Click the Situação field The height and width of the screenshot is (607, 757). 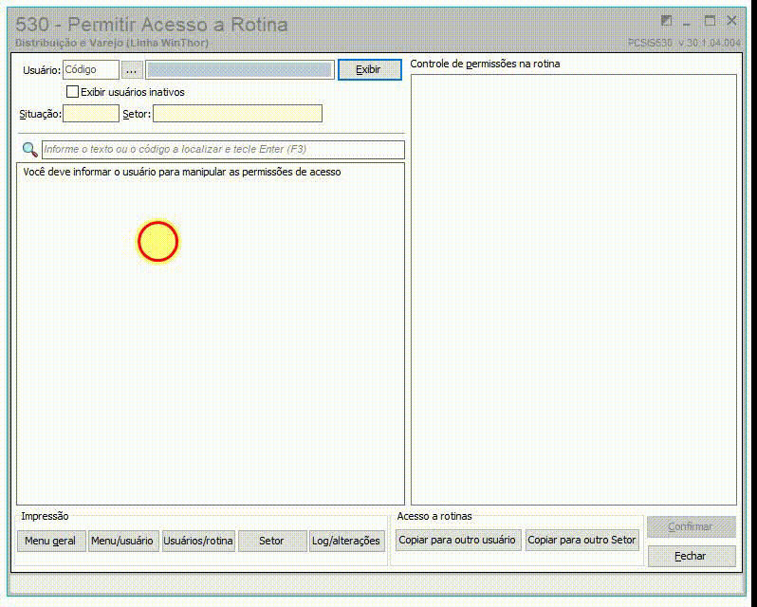click(x=91, y=114)
